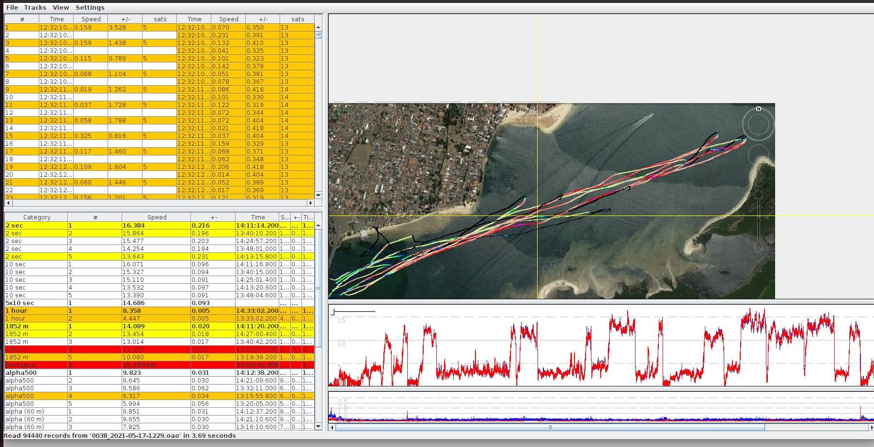Open the View menu
The image size is (874, 447).
(61, 7)
